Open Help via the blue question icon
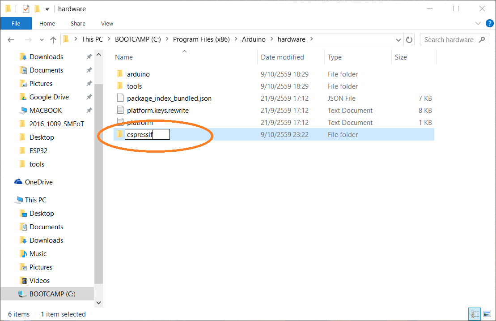Screen dimensions: 496x321 coord(489,23)
